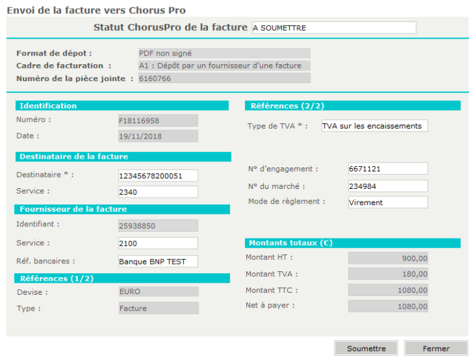Click the Réf. bancaires label
Screen dimensions: 473x359
(x=45, y=261)
